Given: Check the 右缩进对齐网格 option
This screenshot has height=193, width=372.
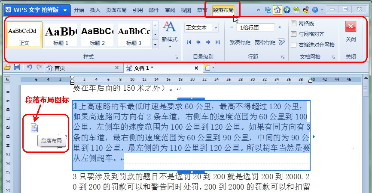Looking at the screenshot, I should (x=294, y=45).
